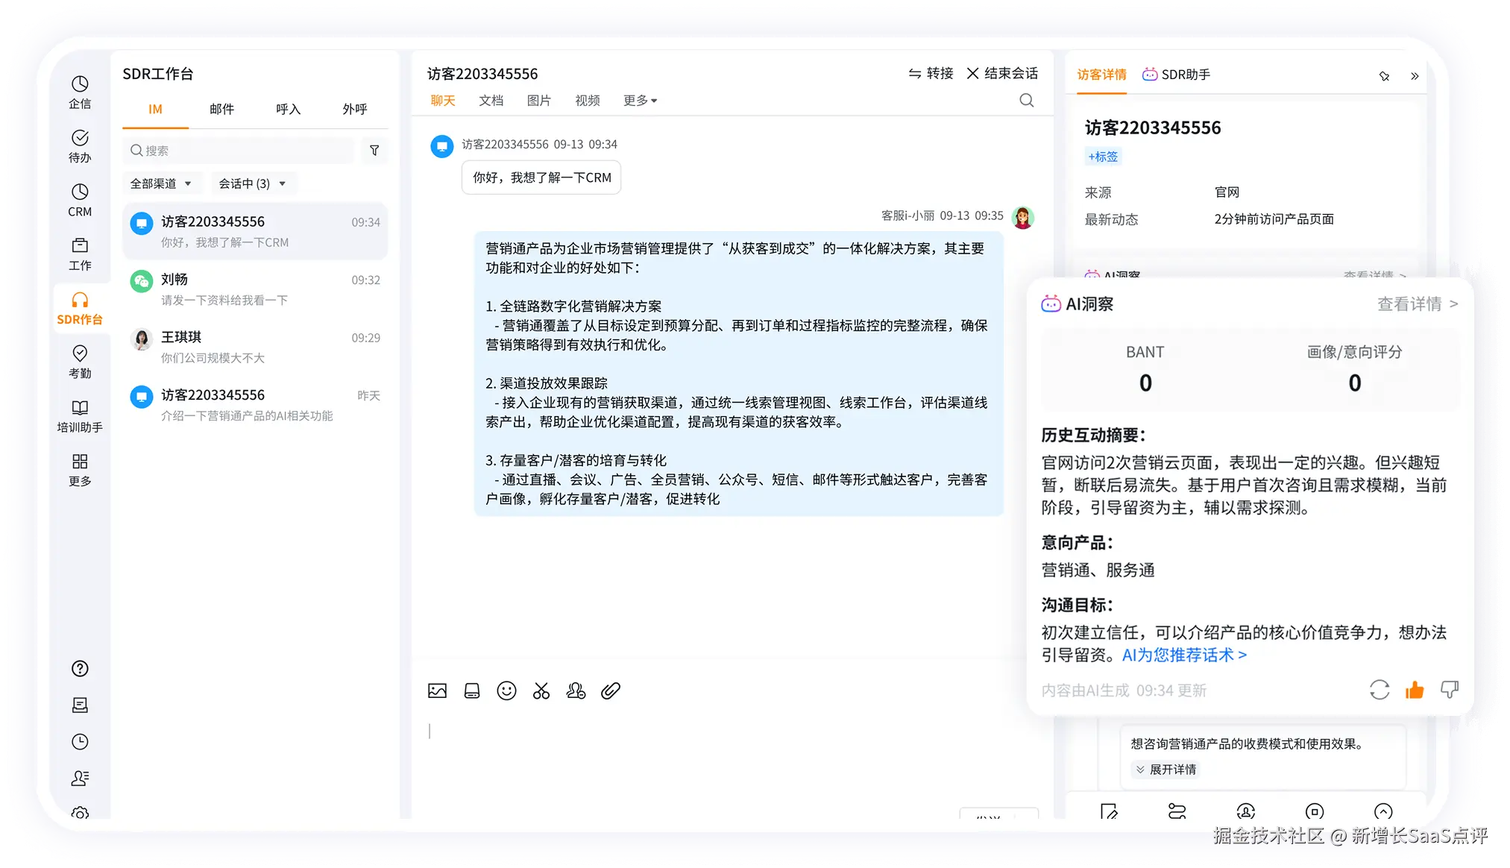The height and width of the screenshot is (868, 1510).
Task: Pin the visitor details panel
Action: click(x=1385, y=76)
